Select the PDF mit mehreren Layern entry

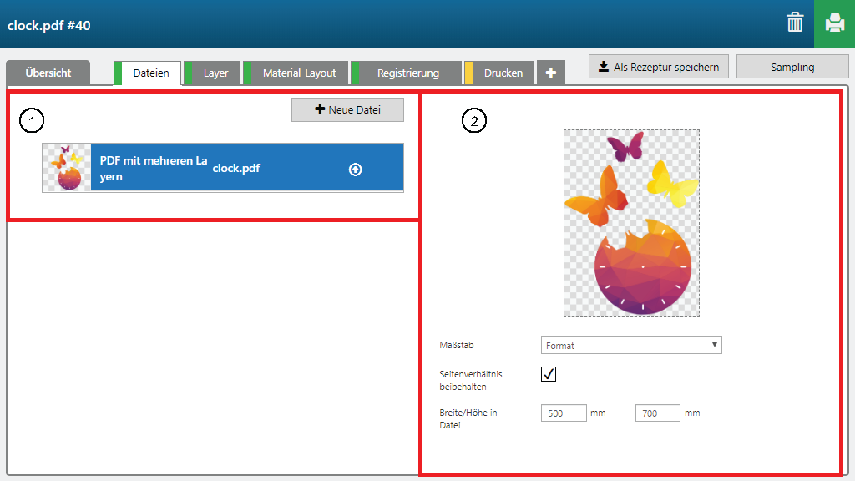154,168
